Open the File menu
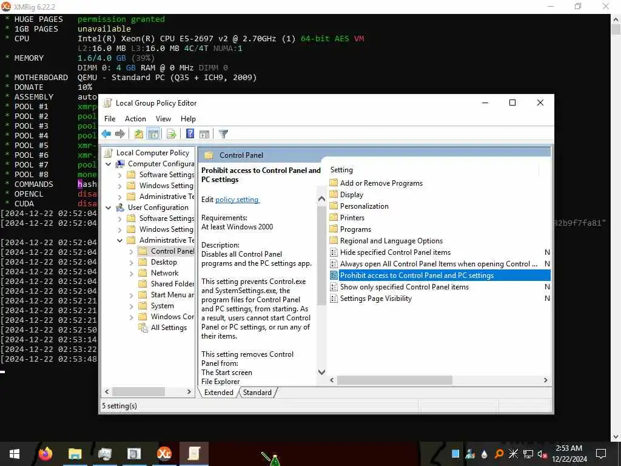This screenshot has height=466, width=621. click(x=110, y=119)
